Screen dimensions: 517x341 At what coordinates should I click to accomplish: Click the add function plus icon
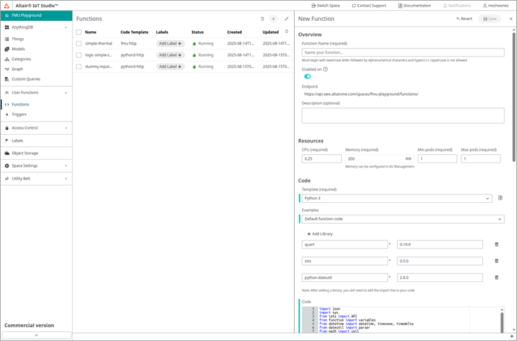(x=273, y=19)
